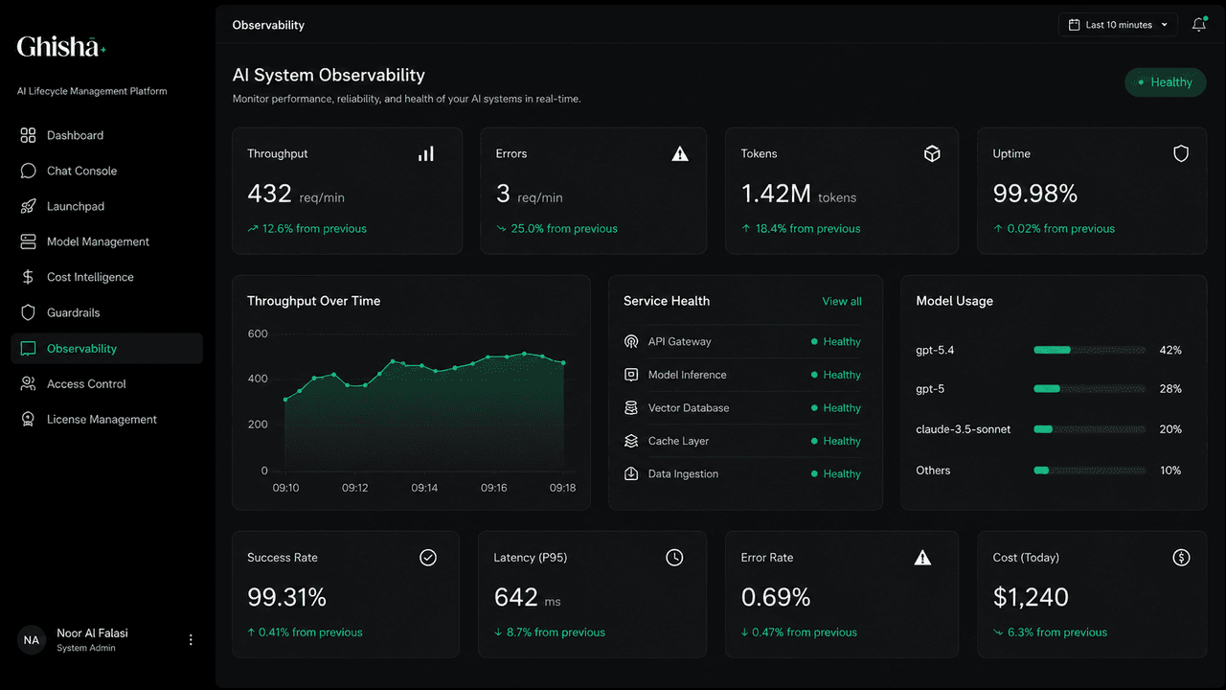Image resolution: width=1226 pixels, height=690 pixels.
Task: Click the Latency (P95) clock icon
Action: coord(674,557)
